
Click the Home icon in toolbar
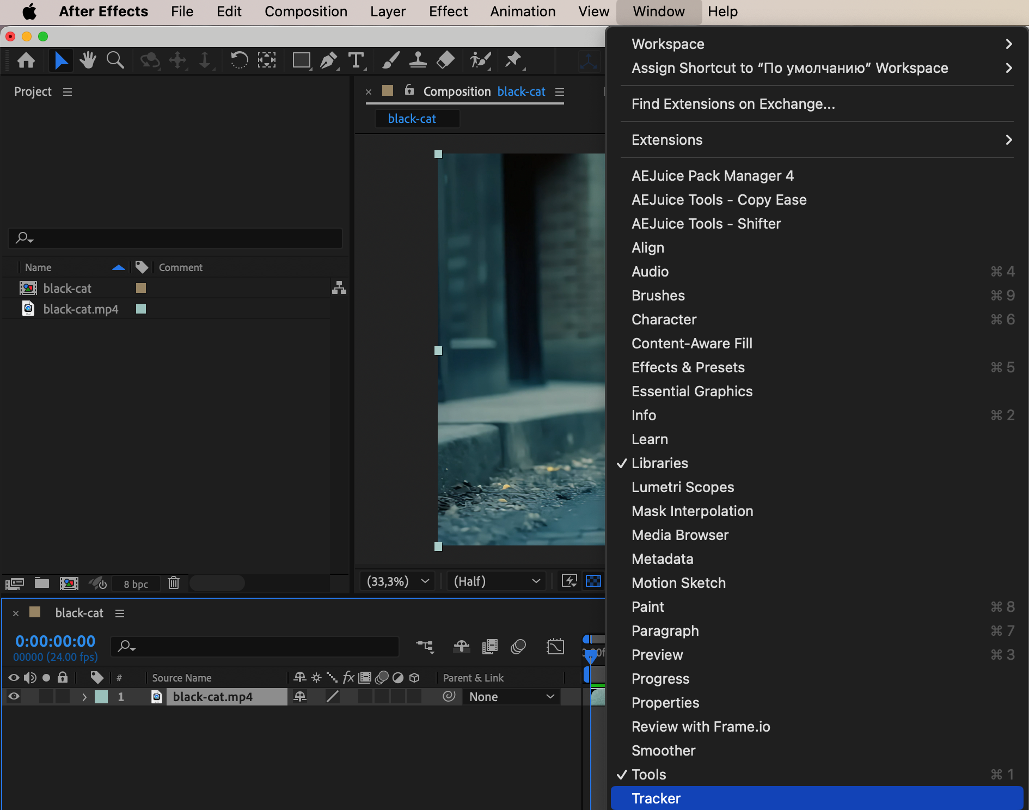click(x=26, y=60)
